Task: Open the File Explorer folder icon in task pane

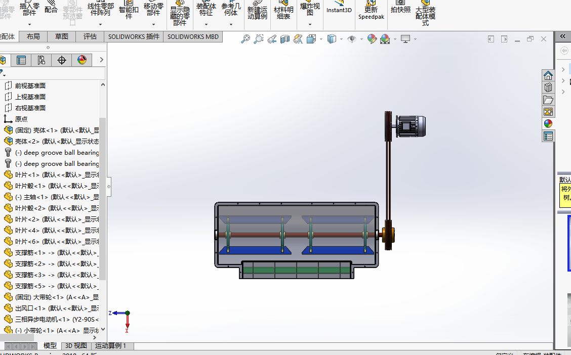Action: 548,100
